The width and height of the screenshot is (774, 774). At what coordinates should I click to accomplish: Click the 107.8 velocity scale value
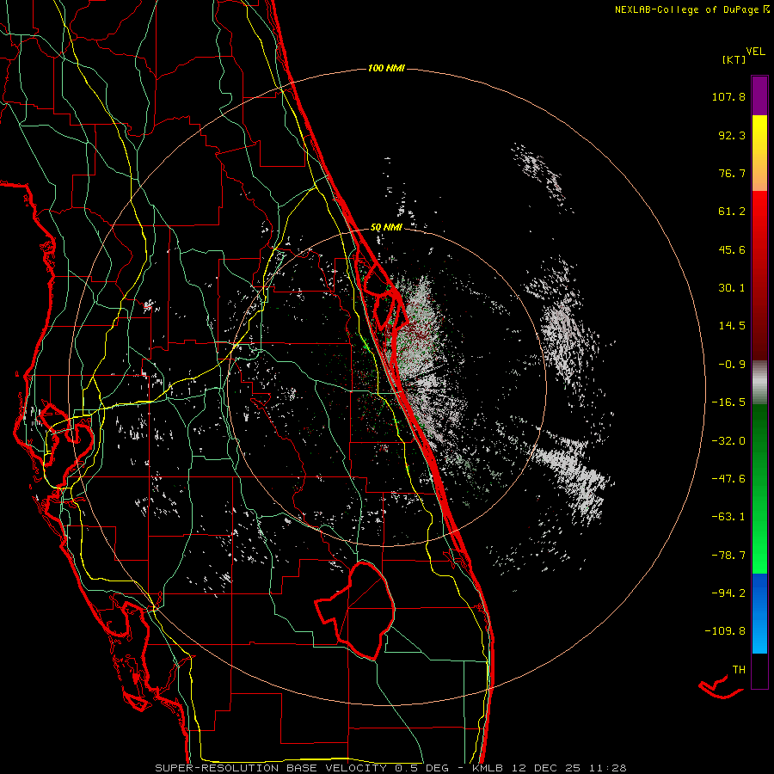[728, 96]
